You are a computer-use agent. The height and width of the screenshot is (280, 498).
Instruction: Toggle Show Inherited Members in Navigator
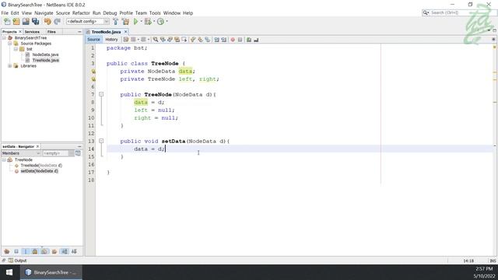[x=7, y=251]
